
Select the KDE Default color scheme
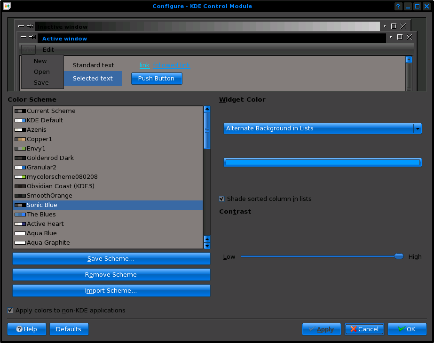click(x=108, y=120)
